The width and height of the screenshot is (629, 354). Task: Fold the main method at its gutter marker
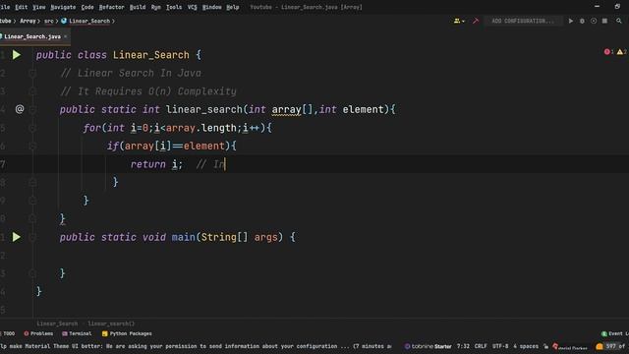pos(32,237)
